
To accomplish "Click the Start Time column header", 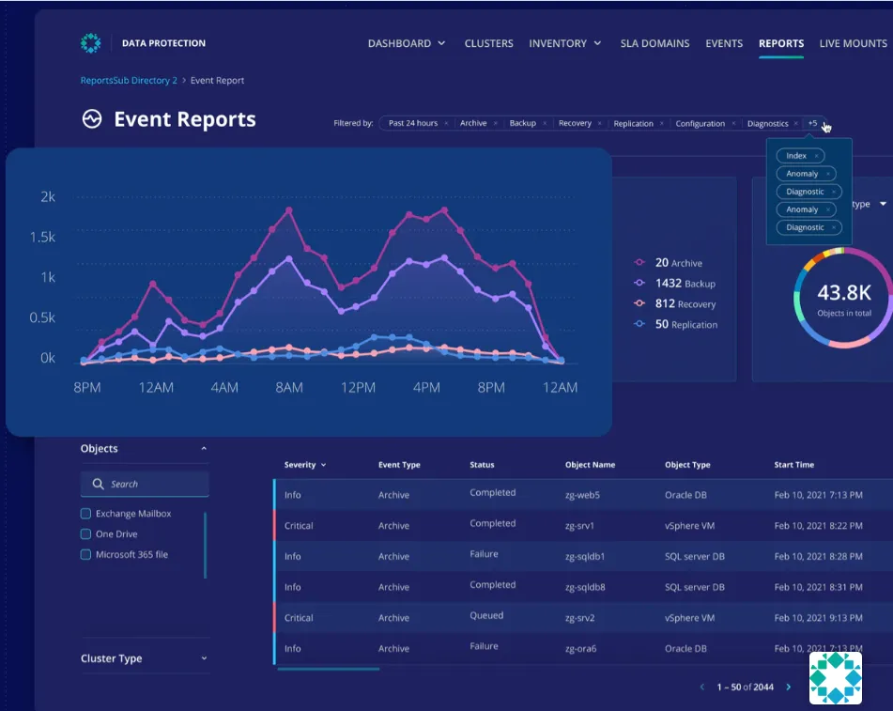I will [793, 465].
